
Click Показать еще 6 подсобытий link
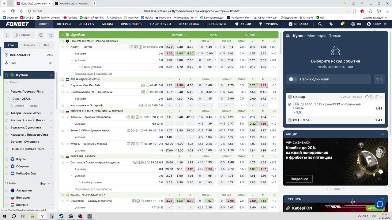(x=93, y=74)
